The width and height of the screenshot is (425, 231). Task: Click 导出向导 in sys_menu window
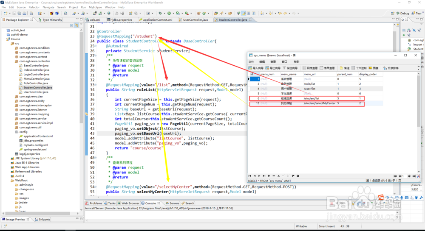click(273, 68)
